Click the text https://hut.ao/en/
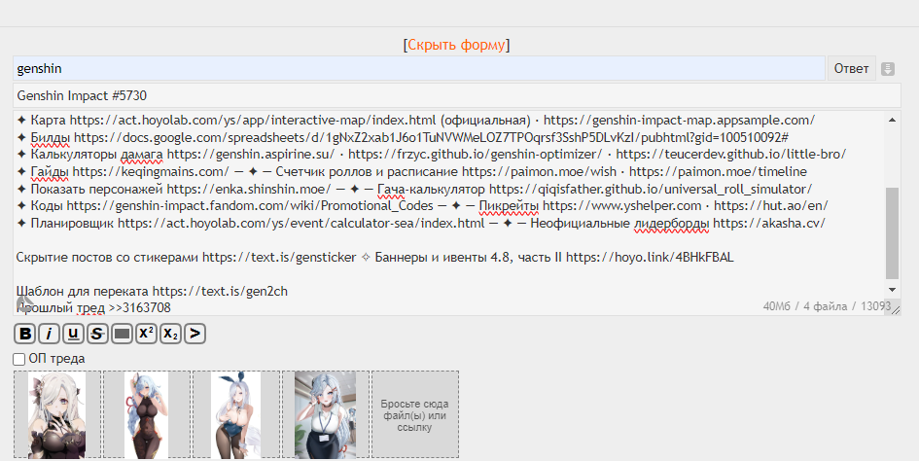 click(x=771, y=206)
